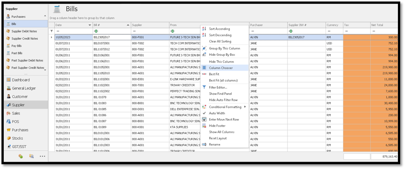405x169 pixels.
Task: Select bill row BIL2305/017
Action: 226,37
